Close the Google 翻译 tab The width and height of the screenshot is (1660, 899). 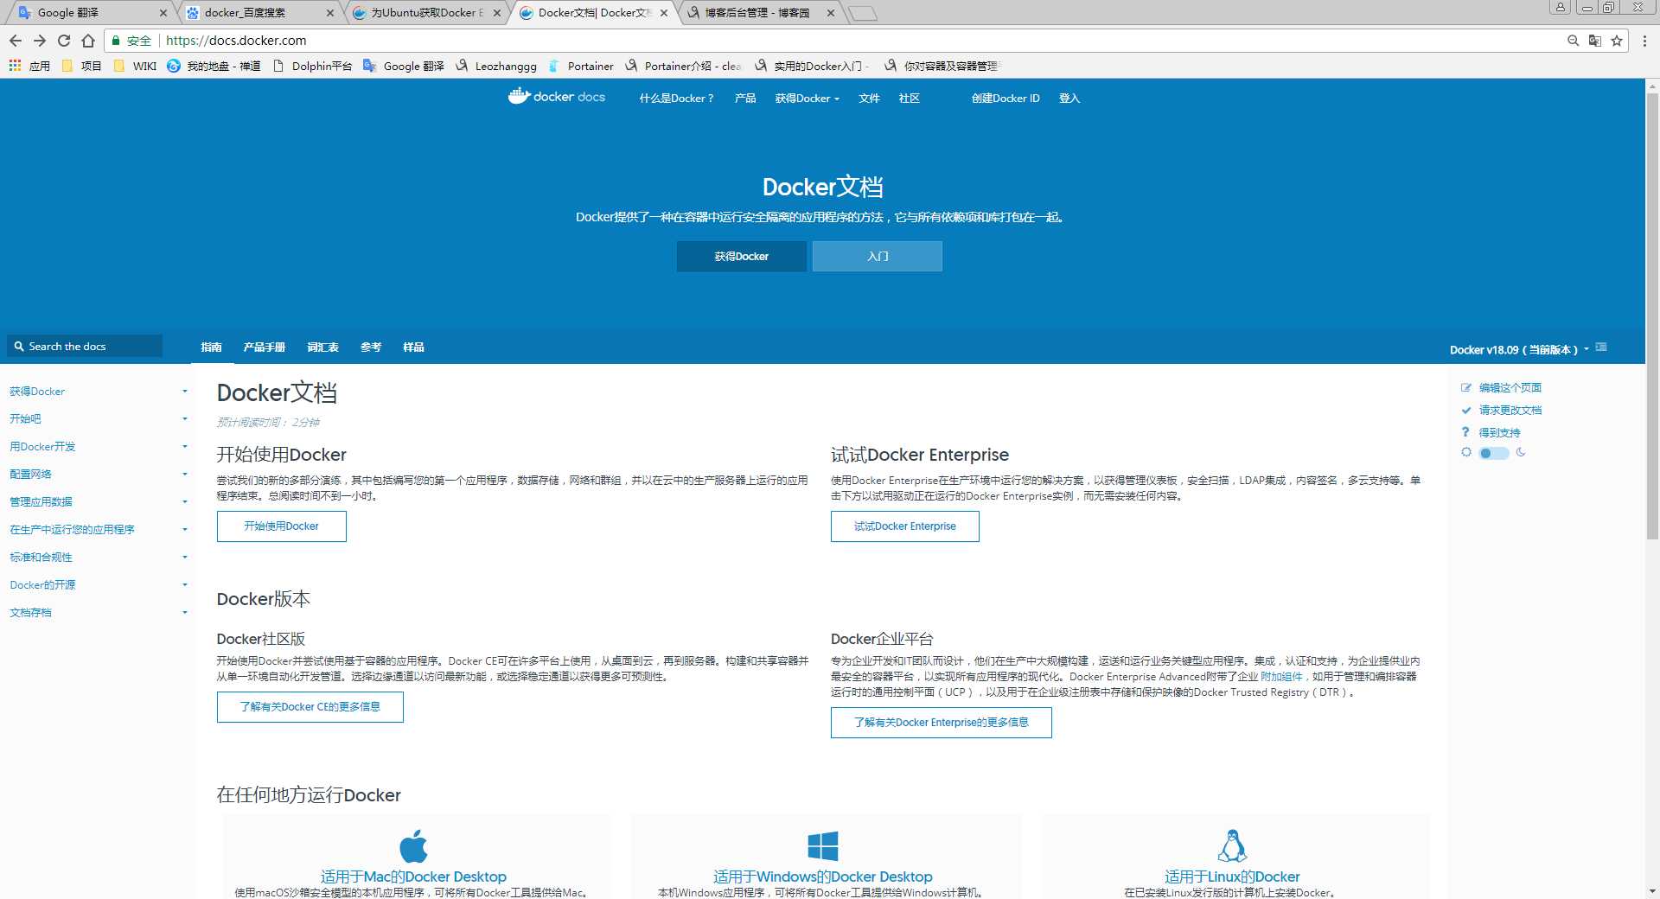click(x=163, y=13)
